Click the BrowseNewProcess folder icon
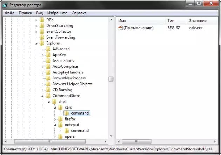The image size is (221, 155). point(48,78)
